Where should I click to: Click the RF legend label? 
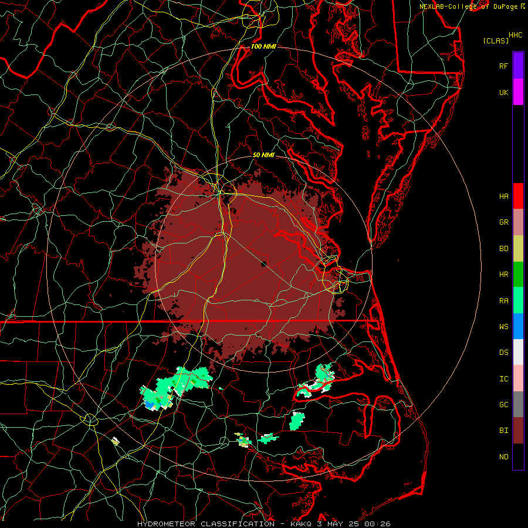503,66
